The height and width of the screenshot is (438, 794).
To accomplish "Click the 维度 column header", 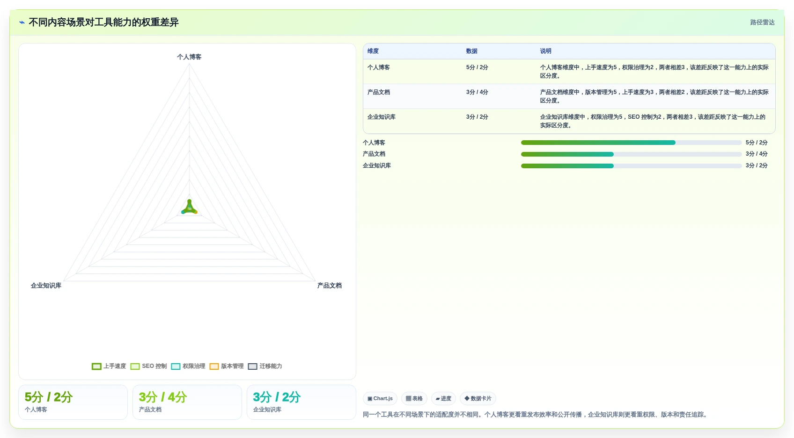I will point(373,51).
